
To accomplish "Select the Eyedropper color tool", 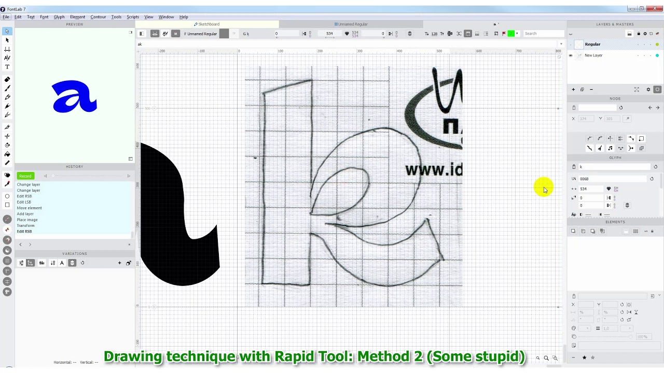I will [7, 184].
